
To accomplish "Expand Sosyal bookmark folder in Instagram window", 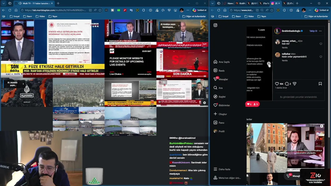I will 223,16.
